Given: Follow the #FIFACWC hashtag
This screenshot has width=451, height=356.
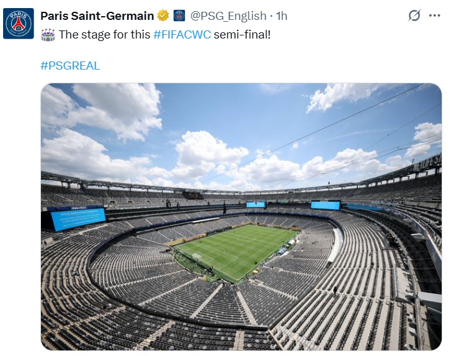Looking at the screenshot, I should pyautogui.click(x=182, y=35).
